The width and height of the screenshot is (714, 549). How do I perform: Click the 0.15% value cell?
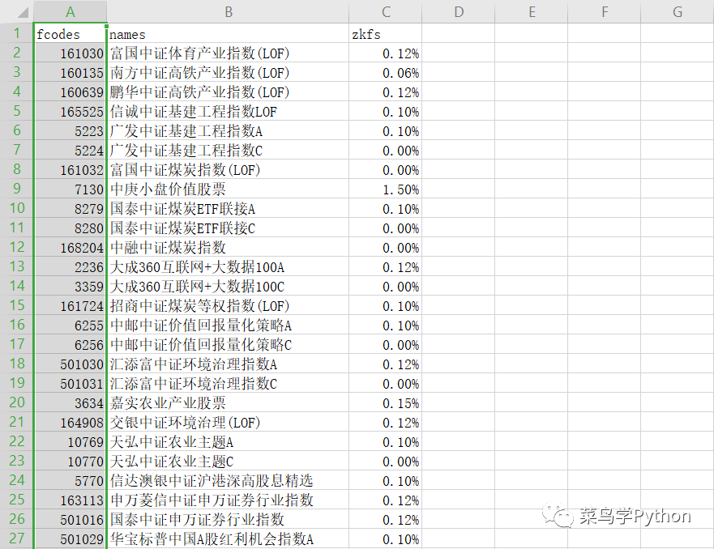tap(386, 403)
